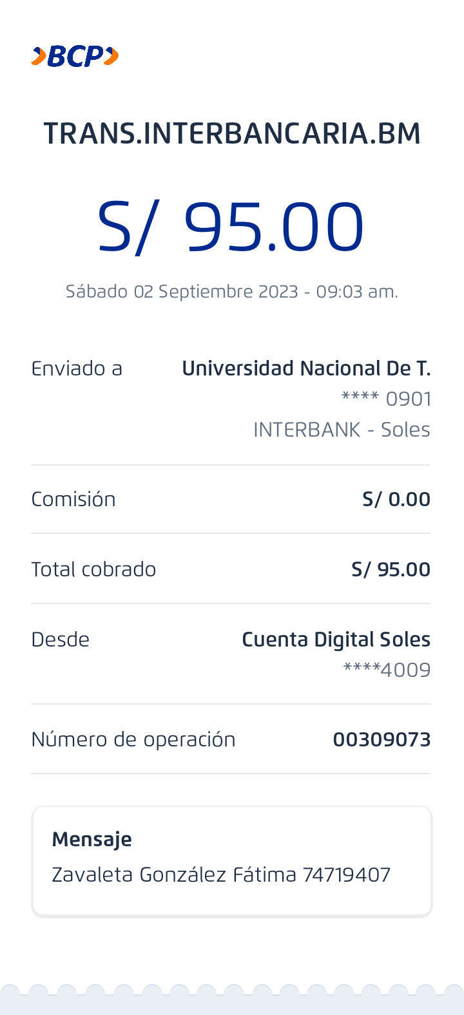Select recipient name Universidad Nacional De T.
Image resolution: width=464 pixels, height=1015 pixels.
(306, 368)
